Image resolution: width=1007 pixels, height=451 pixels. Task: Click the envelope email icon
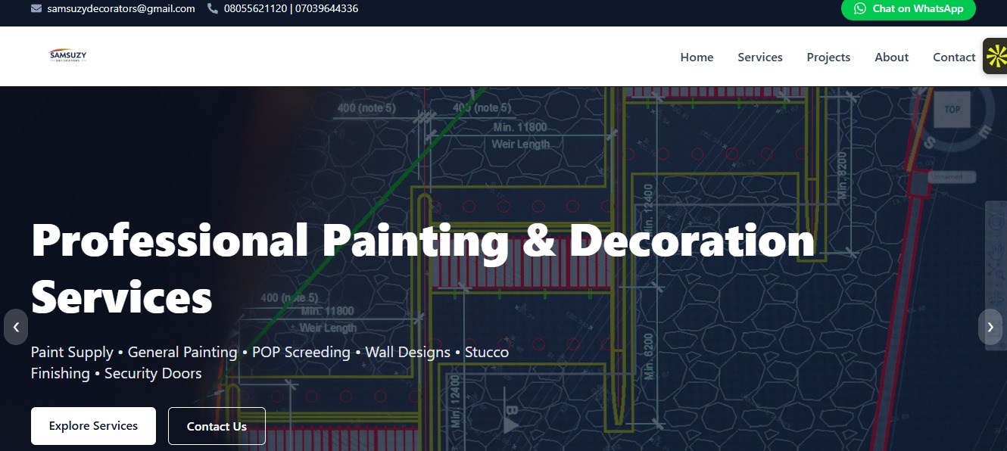tap(36, 8)
